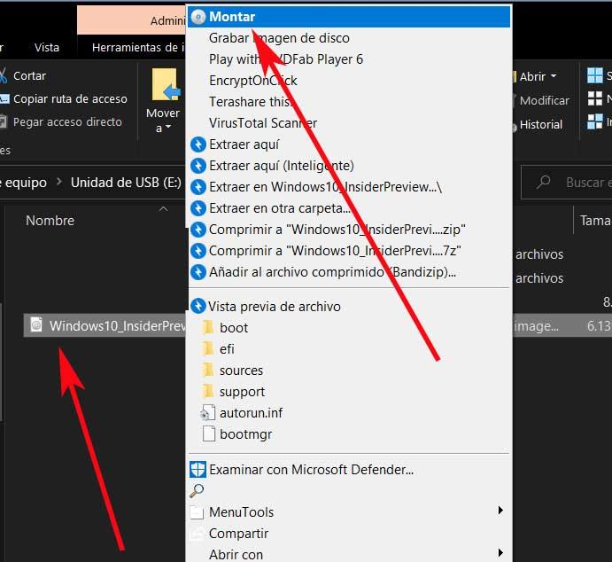Choose Extraer en Windows10_InsiderPreview folder
The height and width of the screenshot is (562, 612).
click(x=349, y=187)
